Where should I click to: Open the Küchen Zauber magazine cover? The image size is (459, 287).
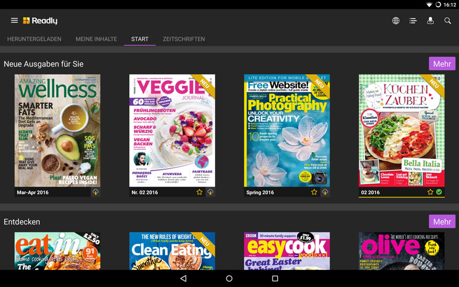[402, 131]
